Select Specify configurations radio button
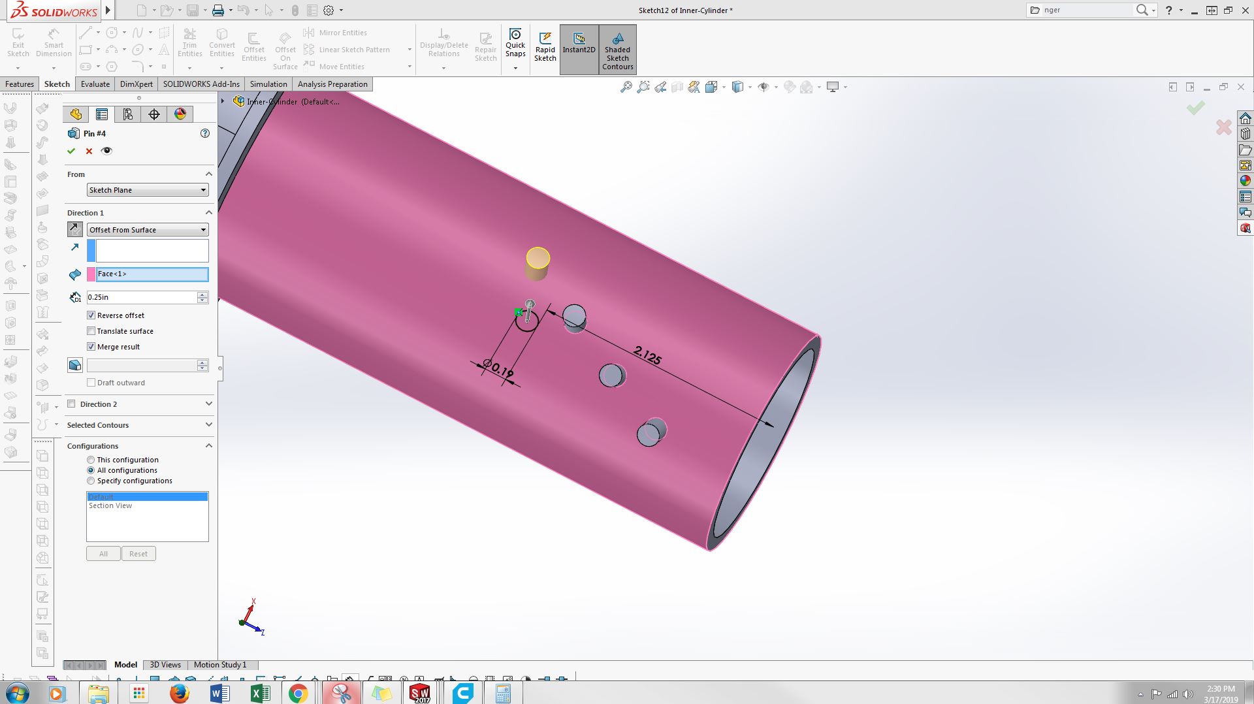 (91, 481)
